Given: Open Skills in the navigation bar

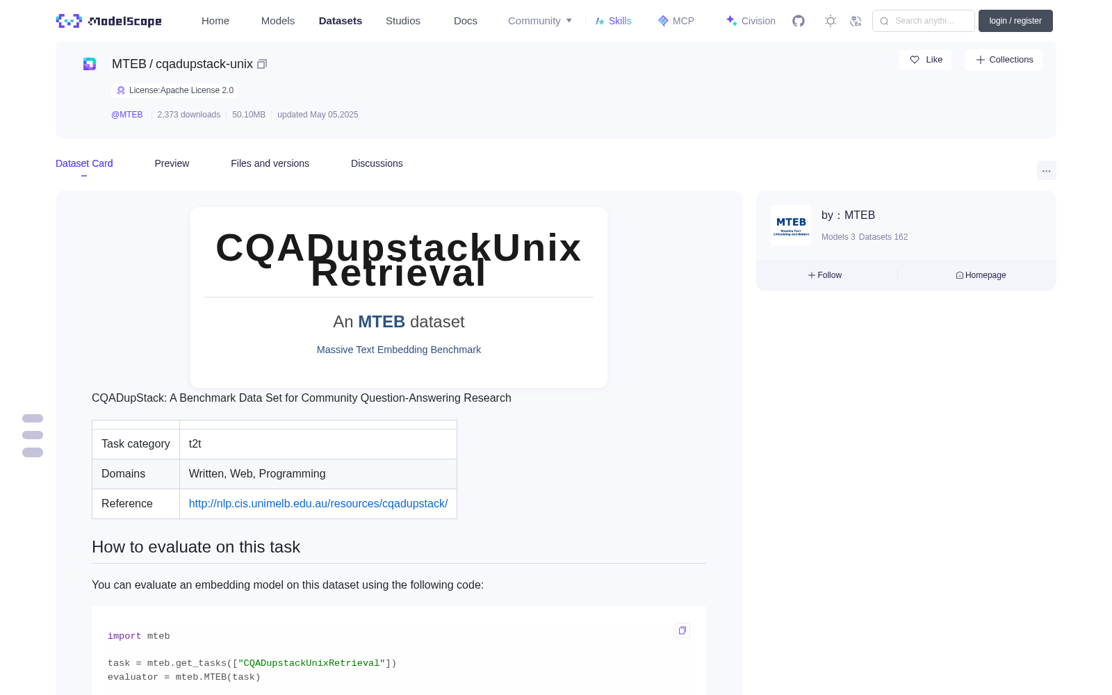Looking at the screenshot, I should point(614,21).
